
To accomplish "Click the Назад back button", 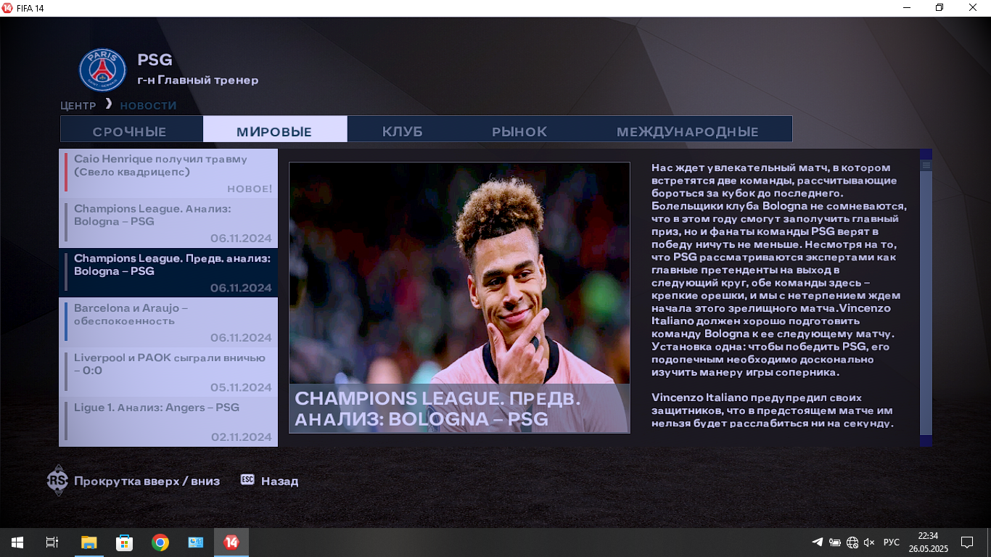I will 279,481.
